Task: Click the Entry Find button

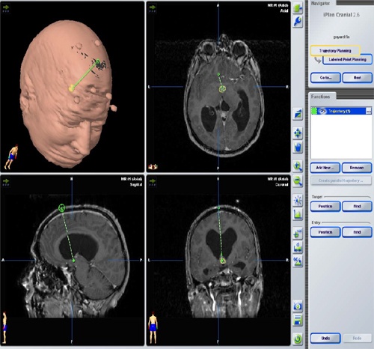Action: (357, 232)
